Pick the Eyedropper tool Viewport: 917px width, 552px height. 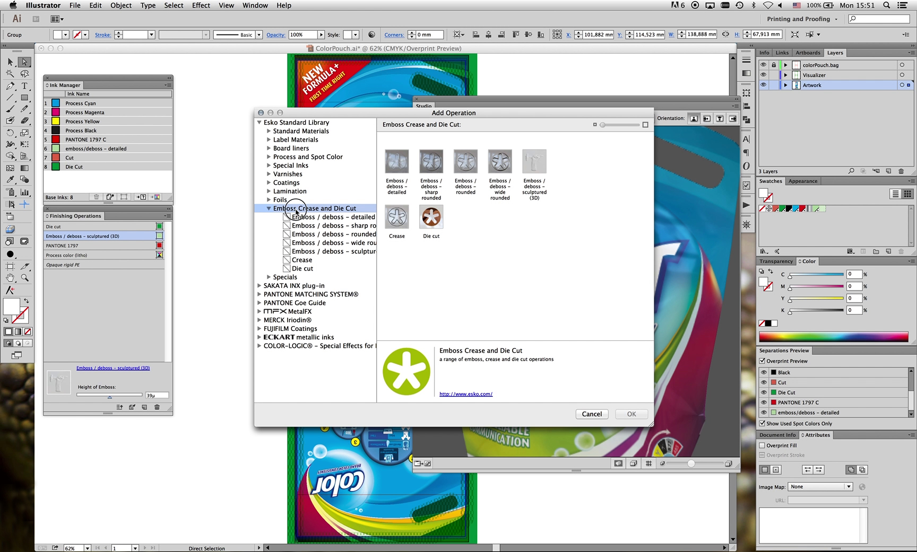(x=10, y=180)
